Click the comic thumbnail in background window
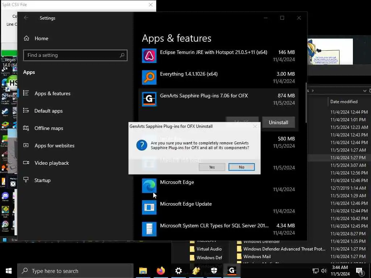This screenshot has width=371, height=278. pyautogui.click(x=330, y=51)
